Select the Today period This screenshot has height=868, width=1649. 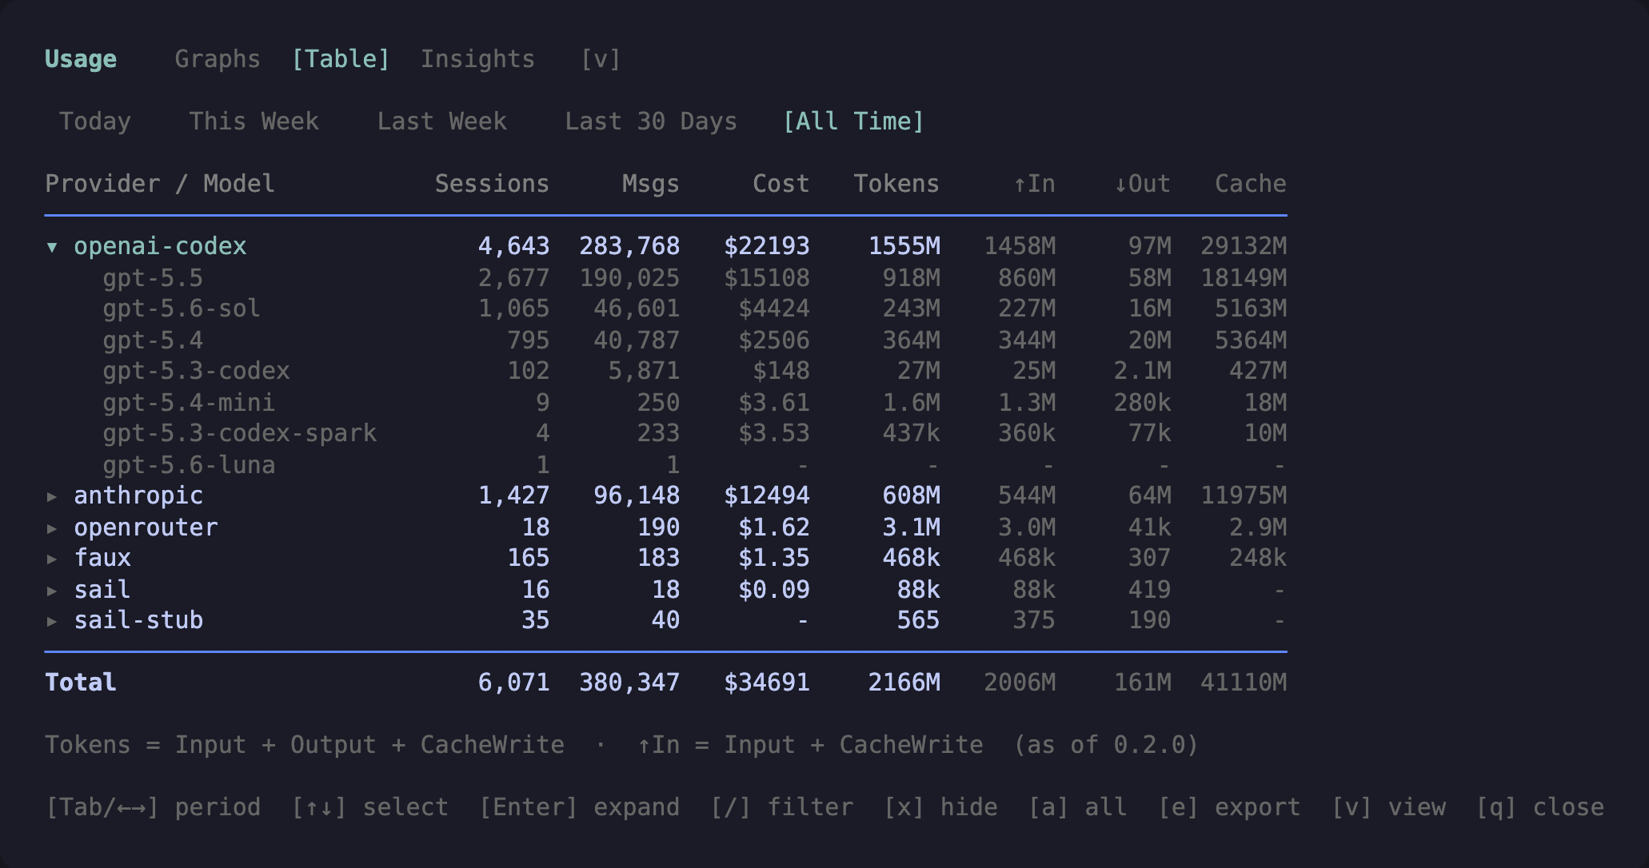[95, 121]
